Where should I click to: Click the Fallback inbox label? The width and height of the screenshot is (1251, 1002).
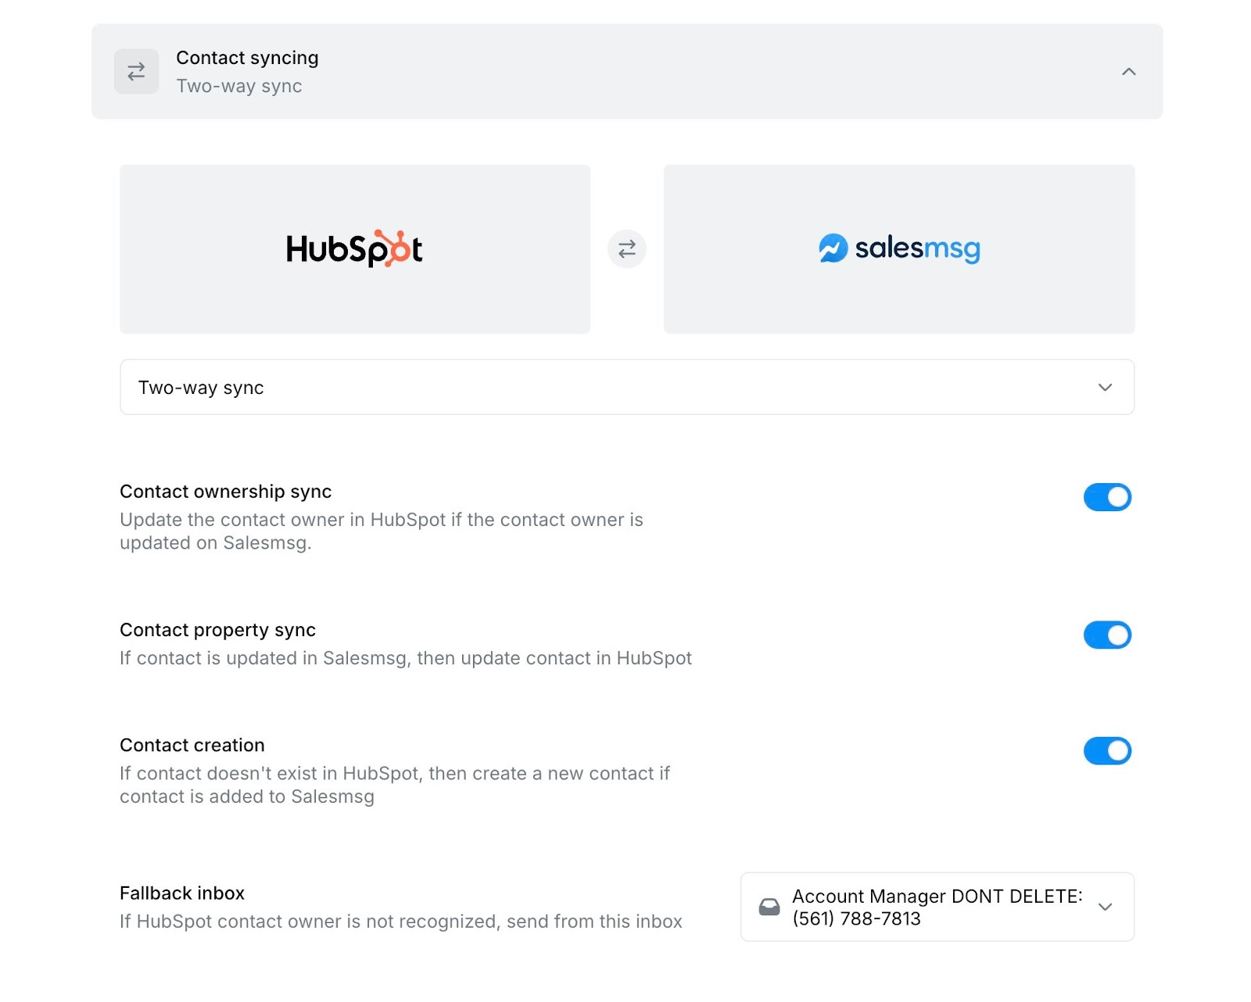click(x=182, y=893)
